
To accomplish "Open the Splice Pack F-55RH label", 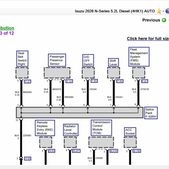I will pos(151,112).
